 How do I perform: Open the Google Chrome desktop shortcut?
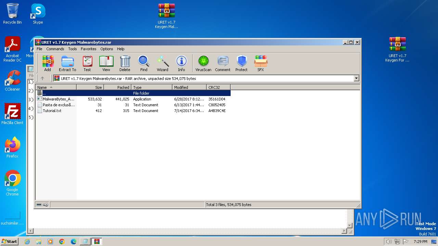(x=12, y=183)
